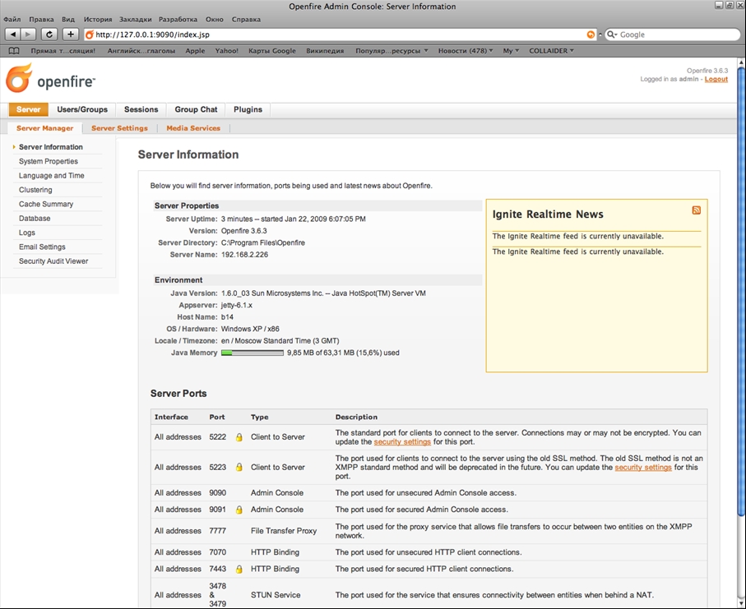Open the Файл menu
The width and height of the screenshot is (746, 609).
[12, 20]
